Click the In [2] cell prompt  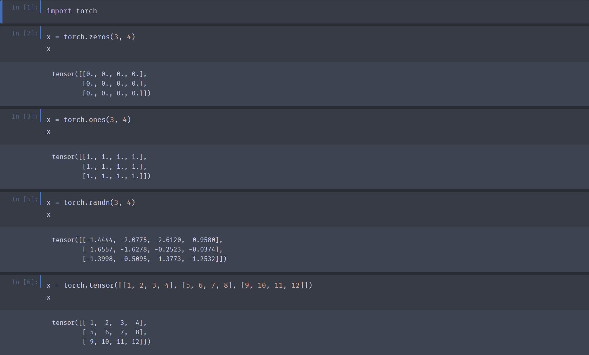click(x=25, y=33)
